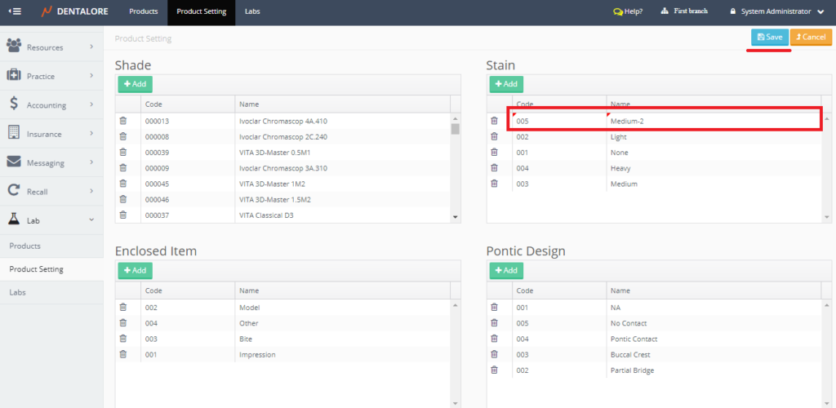Switch to the Products top tab

143,11
